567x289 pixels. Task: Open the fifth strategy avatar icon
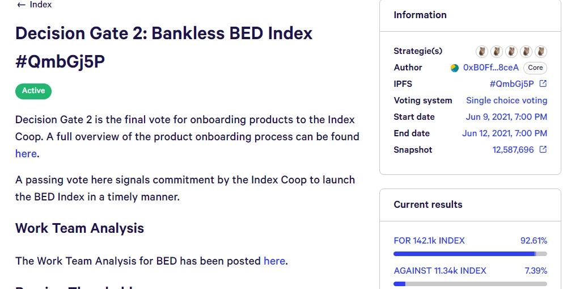541,52
